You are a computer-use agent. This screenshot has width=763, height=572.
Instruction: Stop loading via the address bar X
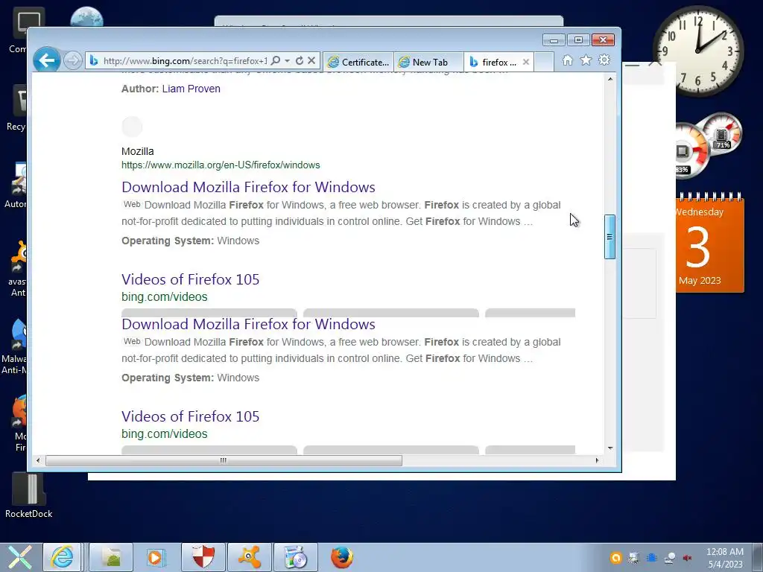311,61
